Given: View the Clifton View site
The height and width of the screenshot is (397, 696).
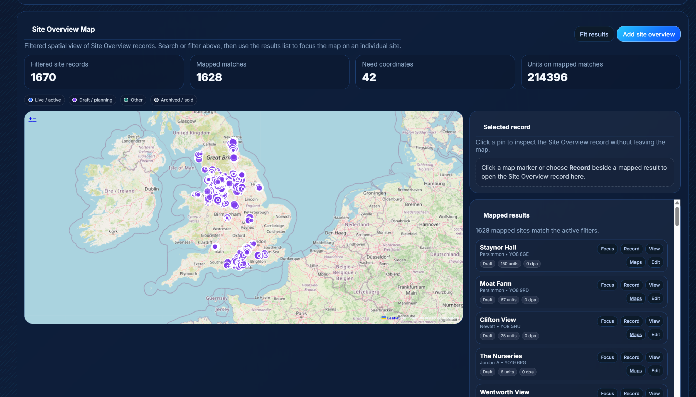Looking at the screenshot, I should pyautogui.click(x=654, y=321).
